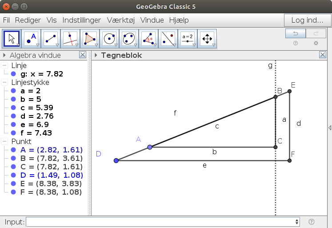
Task: Select the Move arrow tool
Action: click(x=12, y=39)
